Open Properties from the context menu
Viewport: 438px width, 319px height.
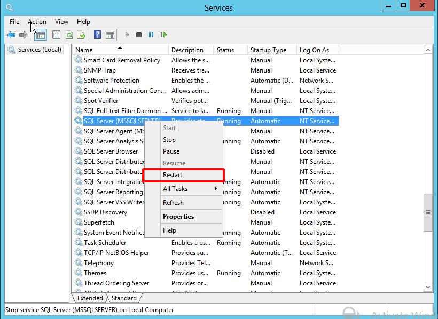click(x=178, y=217)
